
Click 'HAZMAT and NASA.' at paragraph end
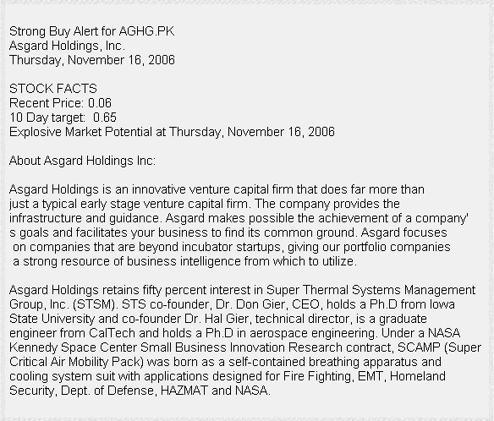click(x=216, y=391)
